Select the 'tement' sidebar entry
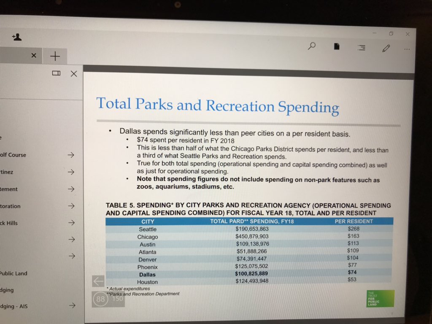The height and width of the screenshot is (324, 432). click(8, 189)
